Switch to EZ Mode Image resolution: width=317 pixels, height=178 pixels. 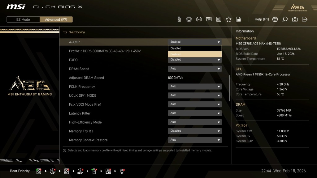[x=23, y=19]
